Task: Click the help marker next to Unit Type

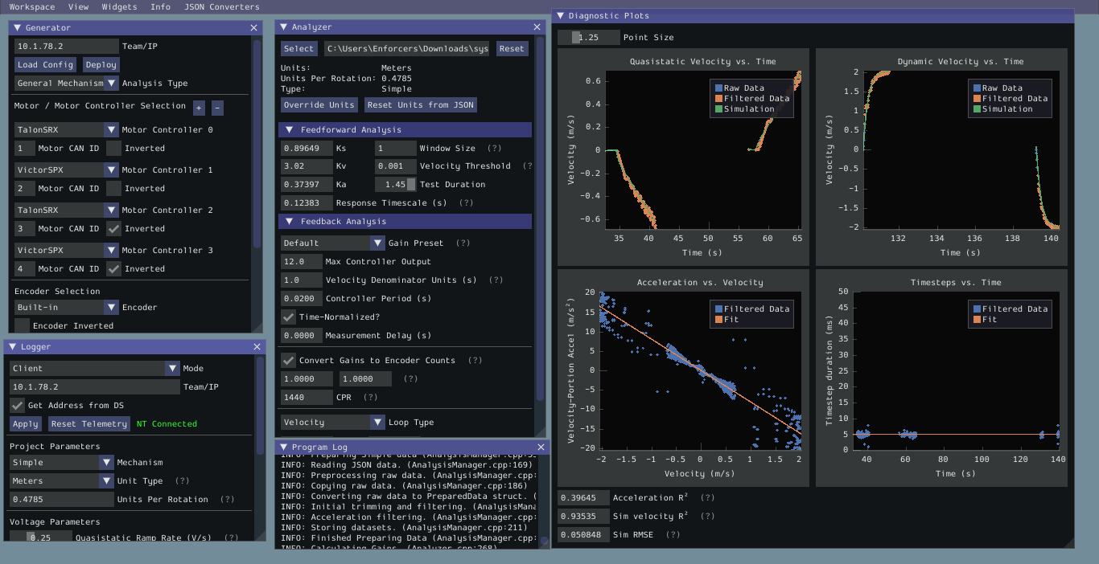Action: pos(182,480)
